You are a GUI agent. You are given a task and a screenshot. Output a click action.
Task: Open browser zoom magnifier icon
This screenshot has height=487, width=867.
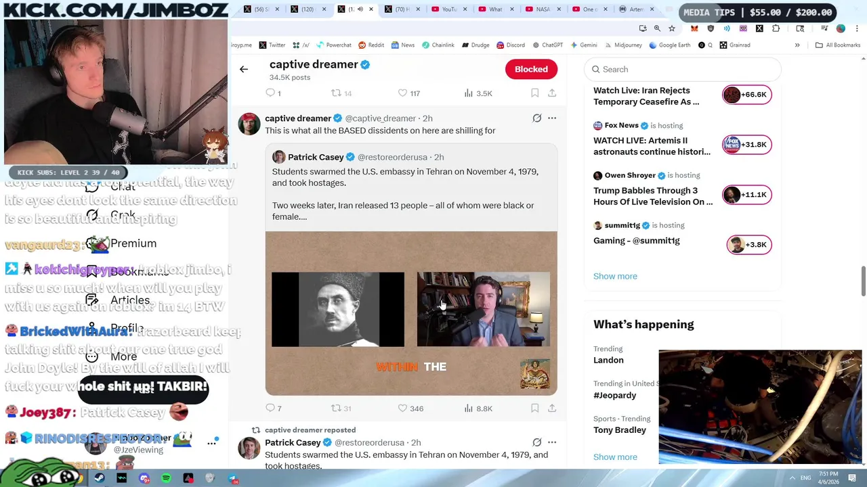coord(657,28)
